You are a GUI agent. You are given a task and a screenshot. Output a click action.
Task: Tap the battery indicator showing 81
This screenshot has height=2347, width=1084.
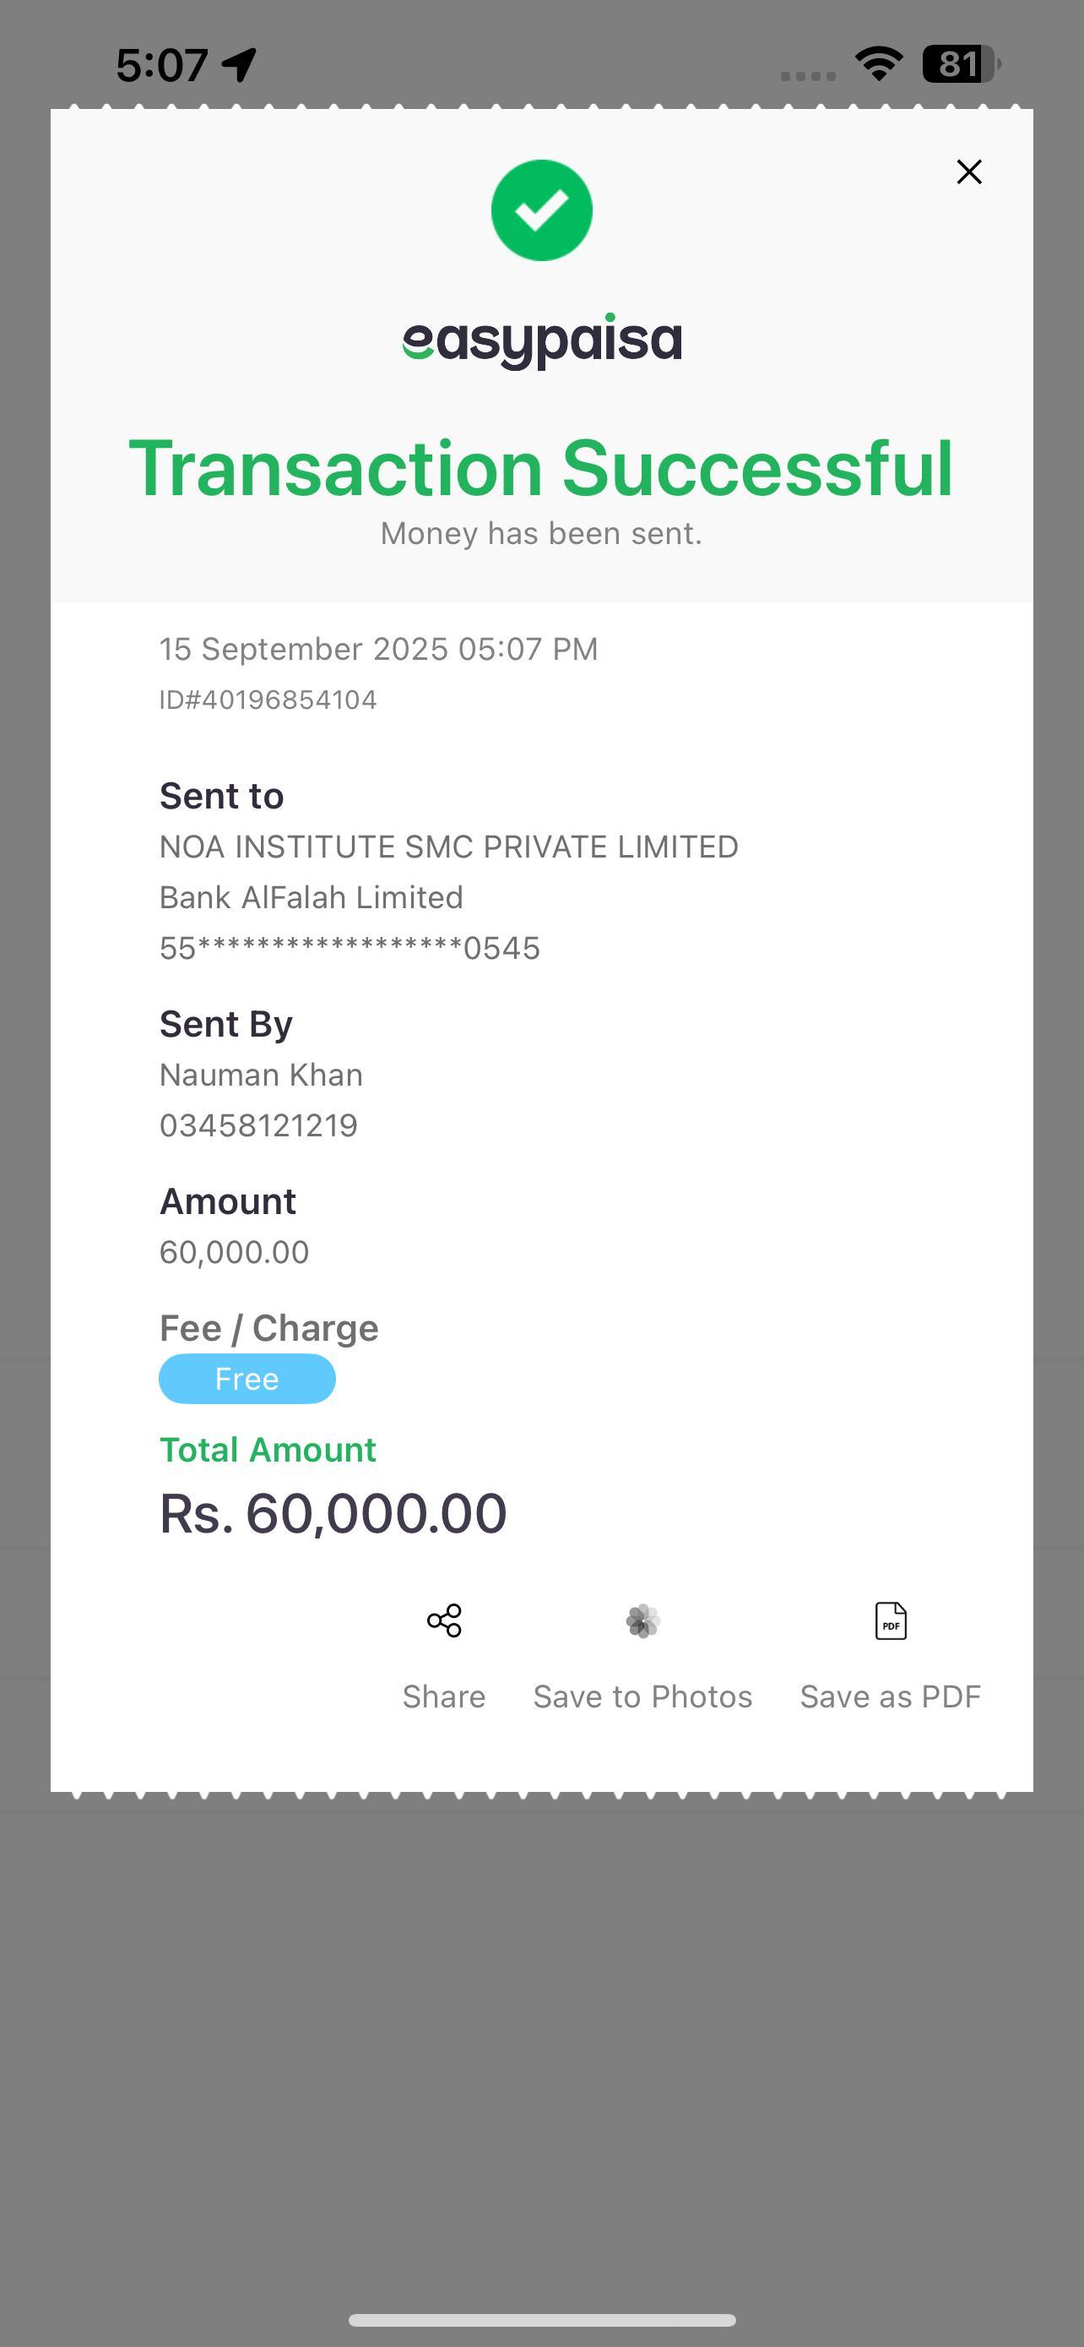click(x=960, y=63)
